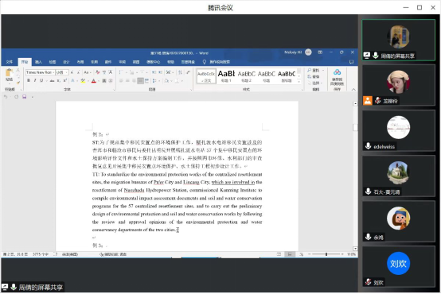
Task: Click the Paste clipboard icon in Word
Action: click(x=9, y=73)
